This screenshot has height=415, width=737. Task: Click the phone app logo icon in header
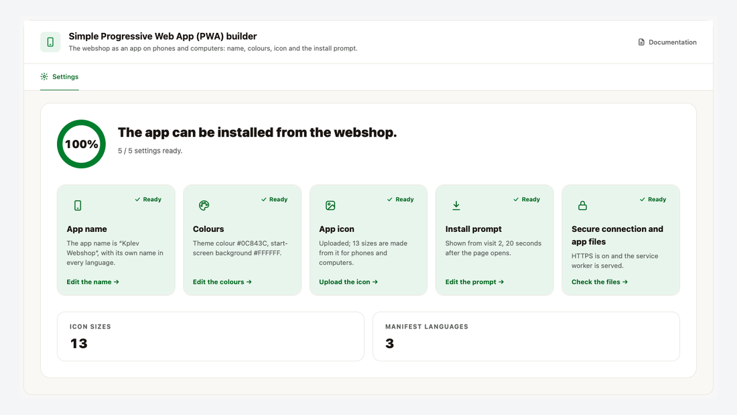(x=50, y=42)
